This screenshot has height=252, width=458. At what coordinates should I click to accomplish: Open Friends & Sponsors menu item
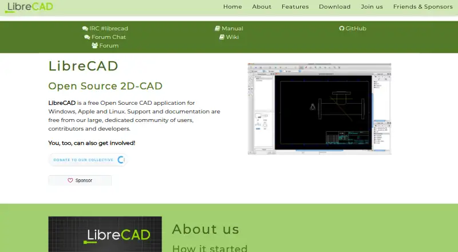coord(423,7)
